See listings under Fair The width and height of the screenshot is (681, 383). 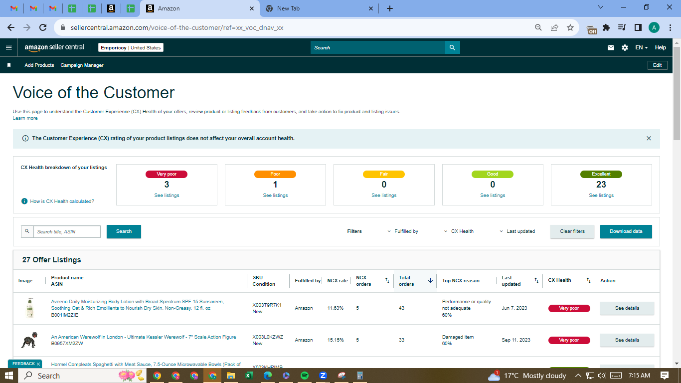384,195
